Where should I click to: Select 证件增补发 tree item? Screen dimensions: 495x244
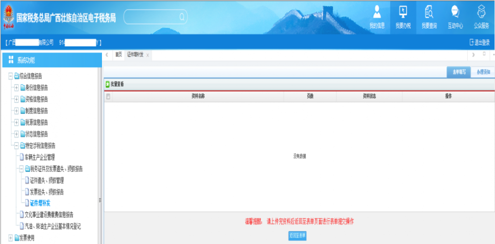[x=40, y=203]
